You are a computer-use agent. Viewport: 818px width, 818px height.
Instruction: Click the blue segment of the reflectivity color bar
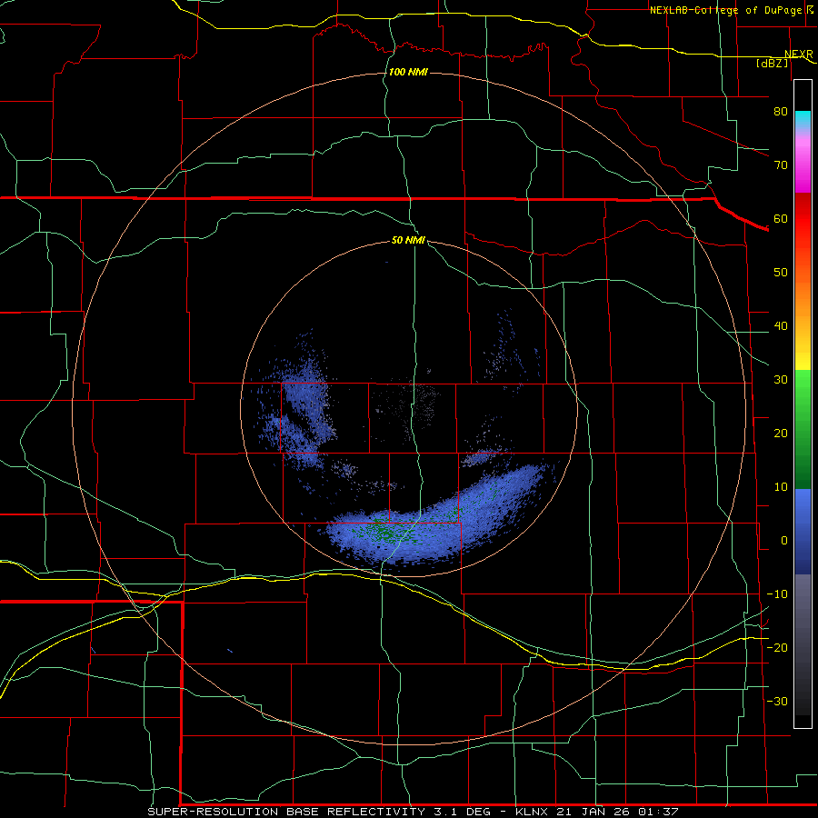tap(803, 532)
